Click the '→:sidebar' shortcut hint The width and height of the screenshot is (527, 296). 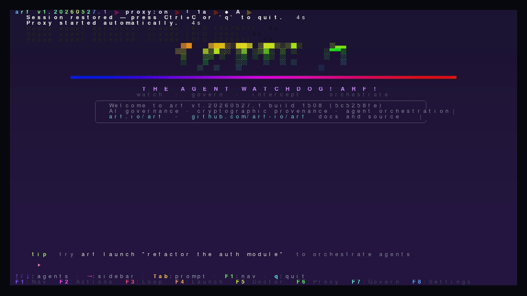click(111, 277)
